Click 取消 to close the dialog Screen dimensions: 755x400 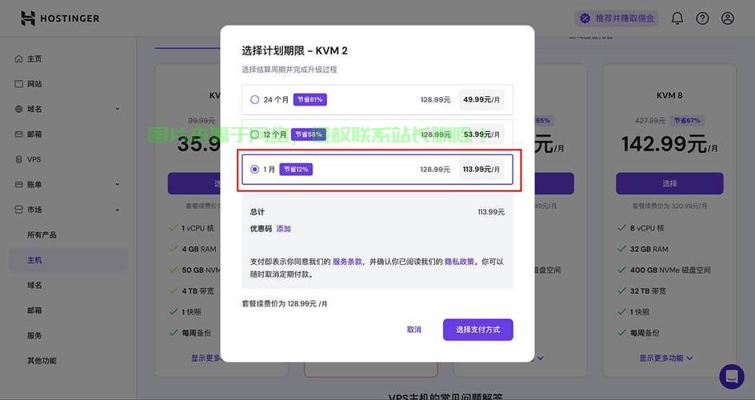point(413,330)
